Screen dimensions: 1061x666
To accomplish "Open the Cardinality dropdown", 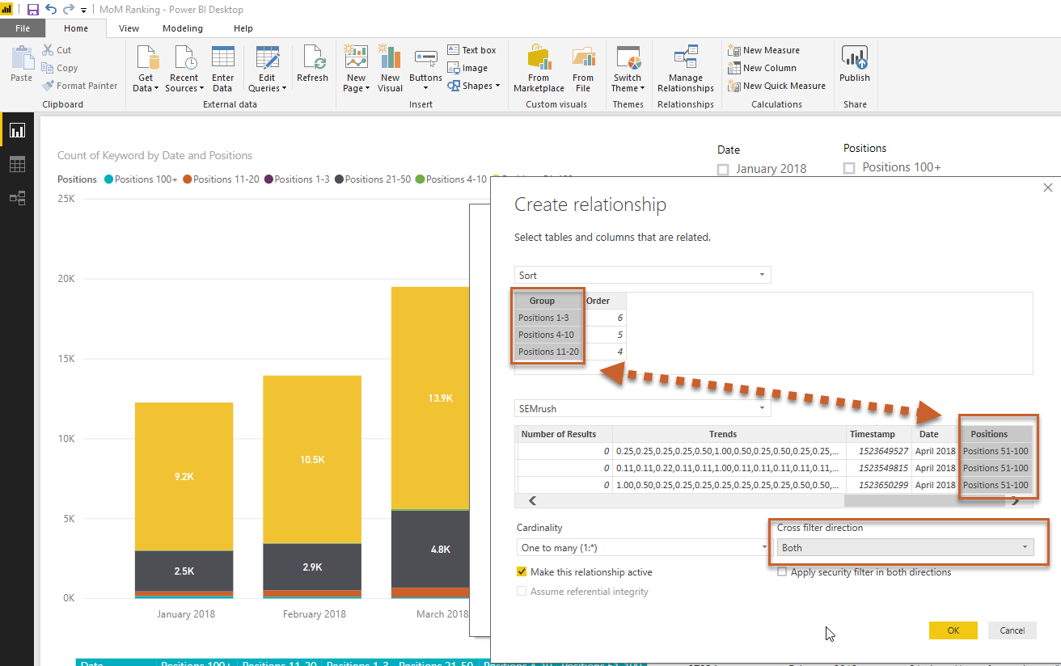I will coord(643,548).
